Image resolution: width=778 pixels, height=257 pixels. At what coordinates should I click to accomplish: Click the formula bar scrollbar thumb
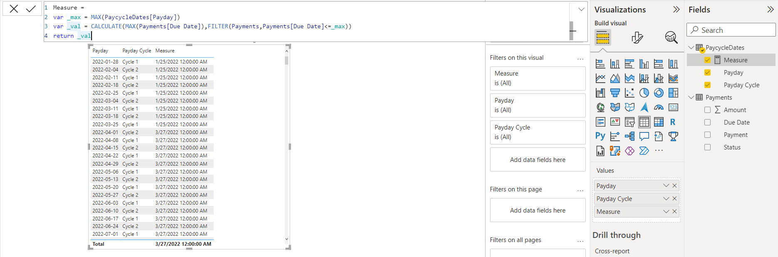(571, 30)
